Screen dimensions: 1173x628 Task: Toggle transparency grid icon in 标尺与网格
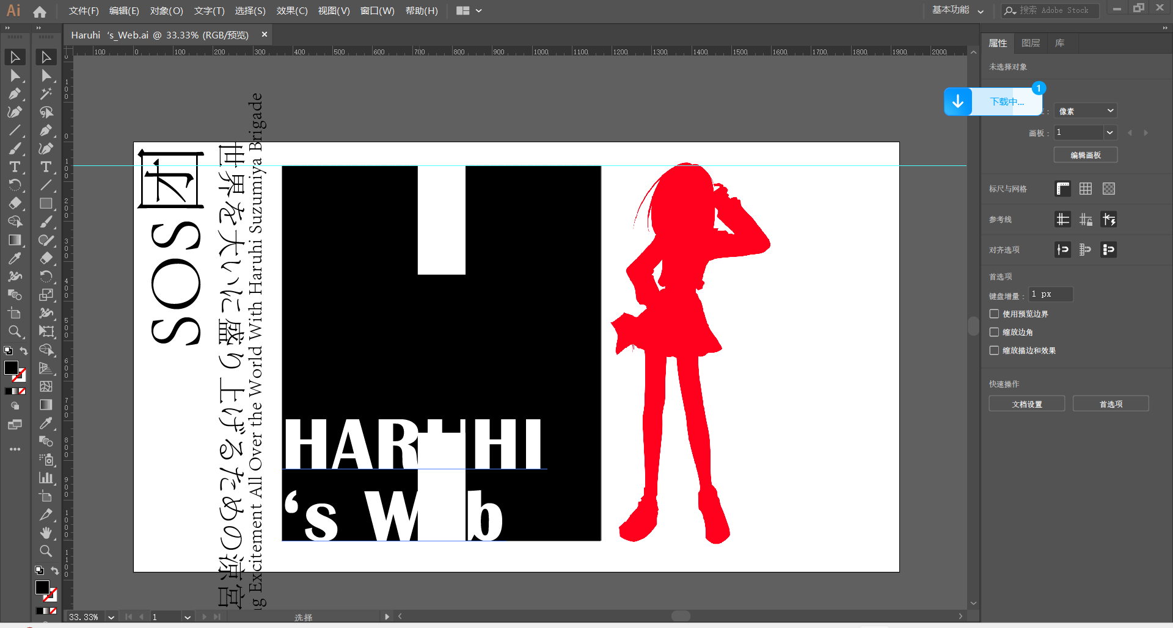tap(1109, 189)
